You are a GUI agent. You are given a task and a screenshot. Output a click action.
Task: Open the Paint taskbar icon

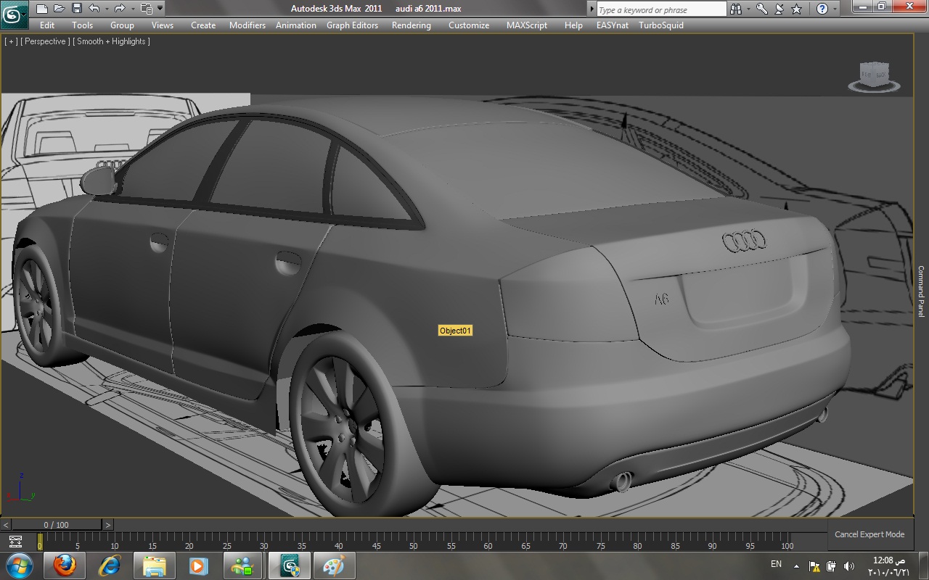(334, 565)
